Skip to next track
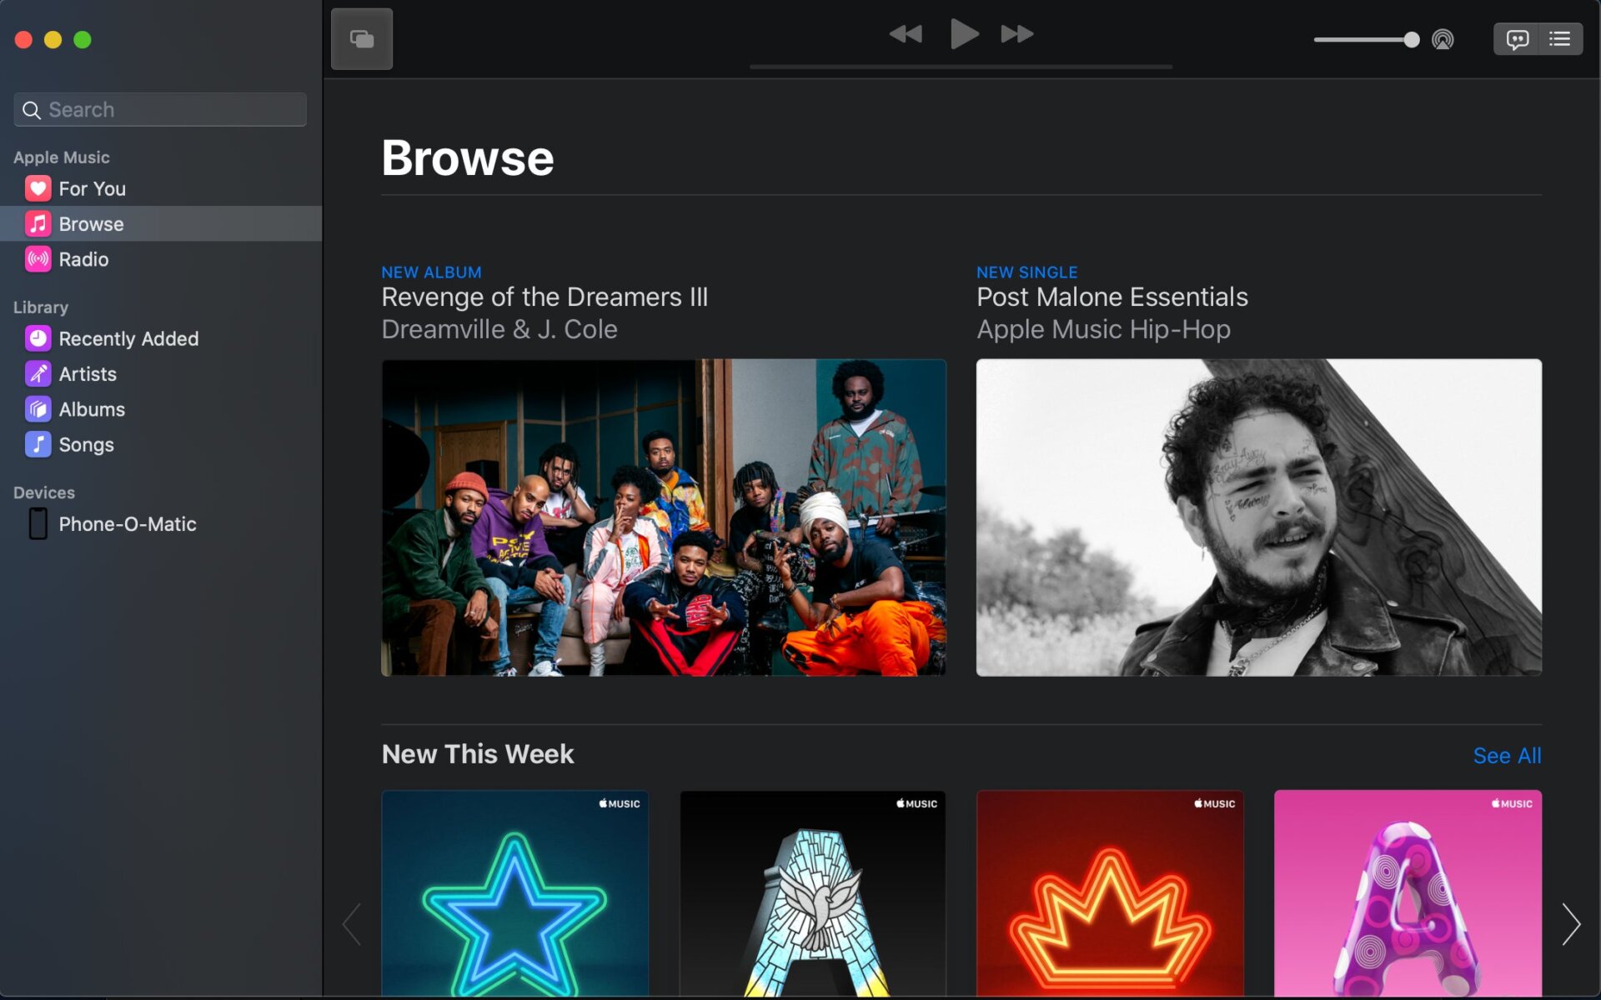Viewport: 1601px width, 1000px height. pyautogui.click(x=1016, y=33)
